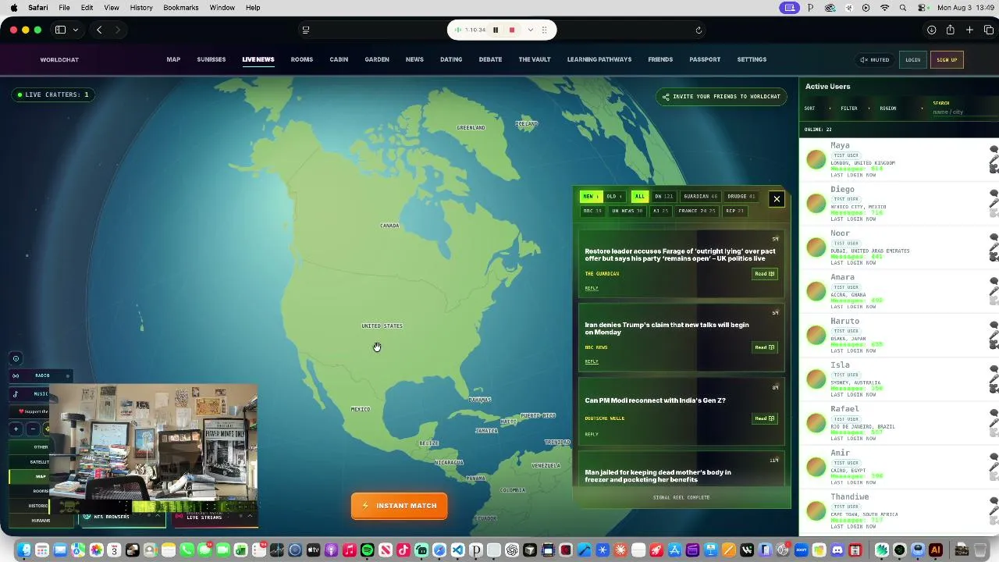Image resolution: width=999 pixels, height=562 pixels.
Task: Click the LOGIN button
Action: pos(912,59)
